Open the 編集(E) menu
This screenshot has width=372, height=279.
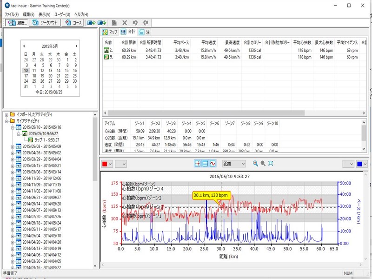pos(28,14)
